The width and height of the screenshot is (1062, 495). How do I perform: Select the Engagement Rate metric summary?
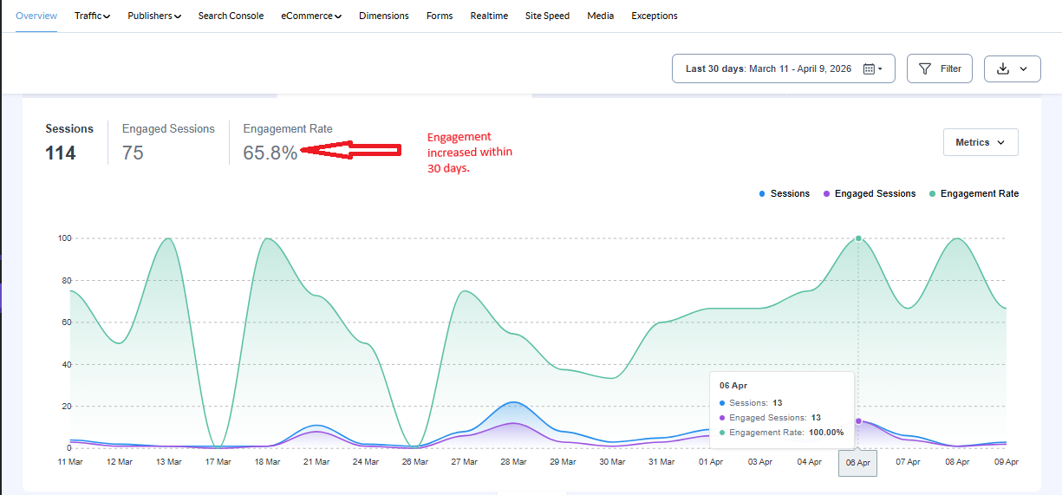click(288, 142)
